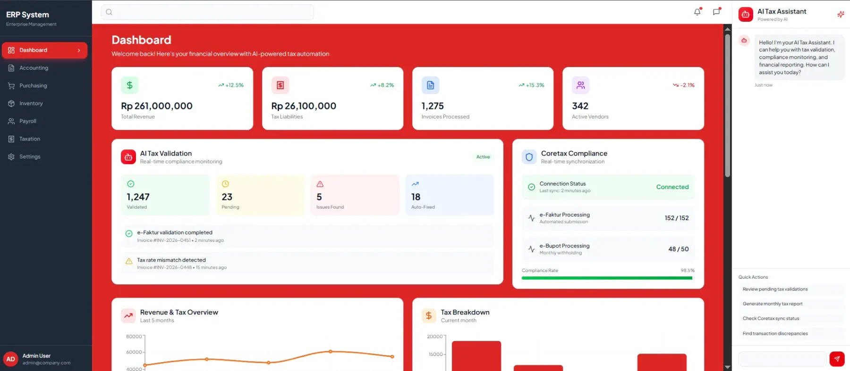
Task: Open the Taxation menu item
Action: (45, 139)
